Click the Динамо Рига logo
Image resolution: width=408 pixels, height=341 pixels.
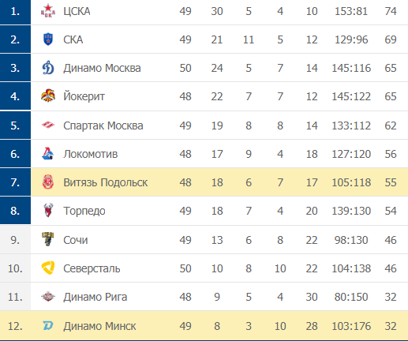48,297
